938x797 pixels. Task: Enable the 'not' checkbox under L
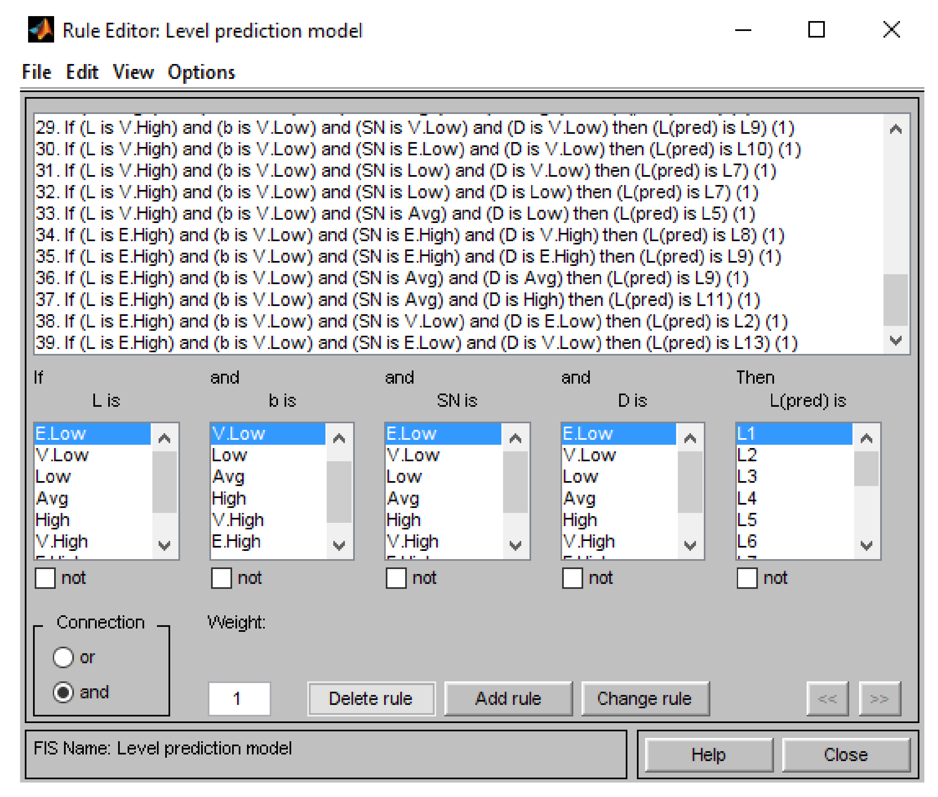(x=45, y=578)
